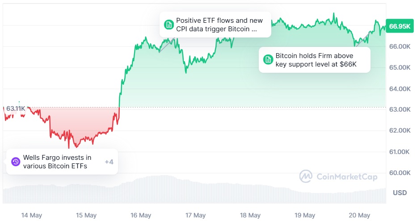This screenshot has width=417, height=221.
Task: Select the 17 May date on the time axis
Action: pos(195,215)
